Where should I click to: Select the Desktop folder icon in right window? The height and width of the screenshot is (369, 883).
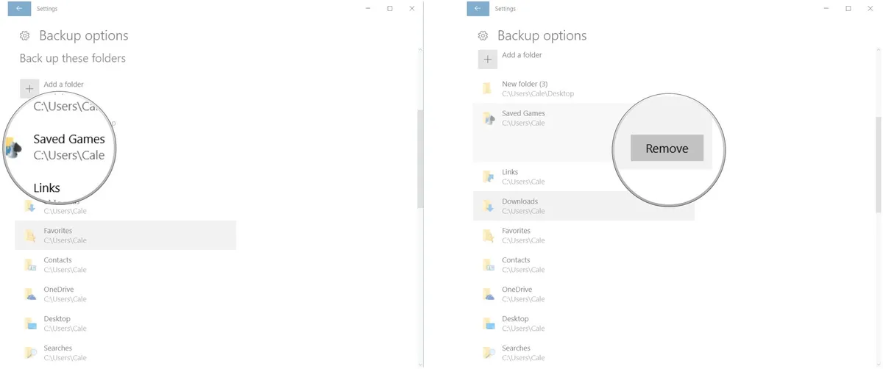pyautogui.click(x=489, y=323)
